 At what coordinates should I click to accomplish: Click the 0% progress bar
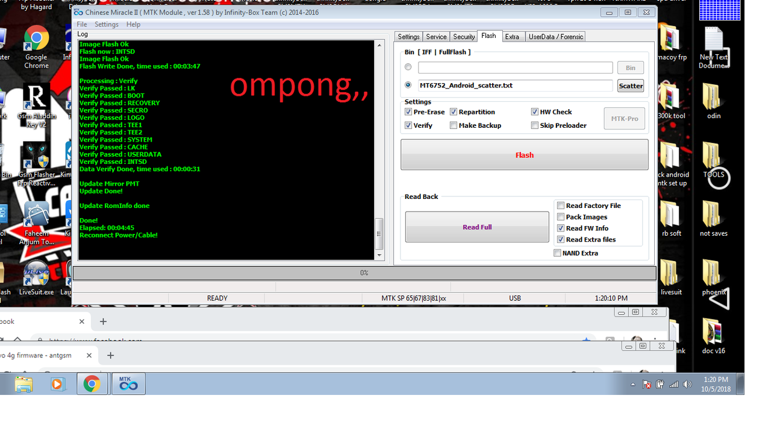364,273
